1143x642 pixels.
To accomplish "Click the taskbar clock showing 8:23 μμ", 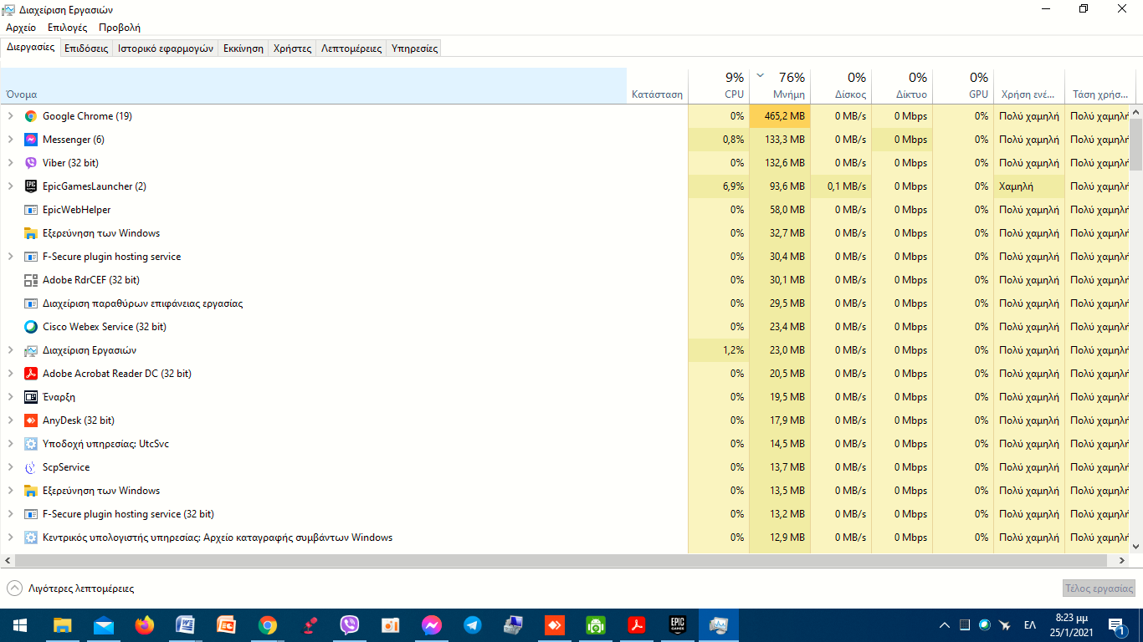I will [1072, 625].
